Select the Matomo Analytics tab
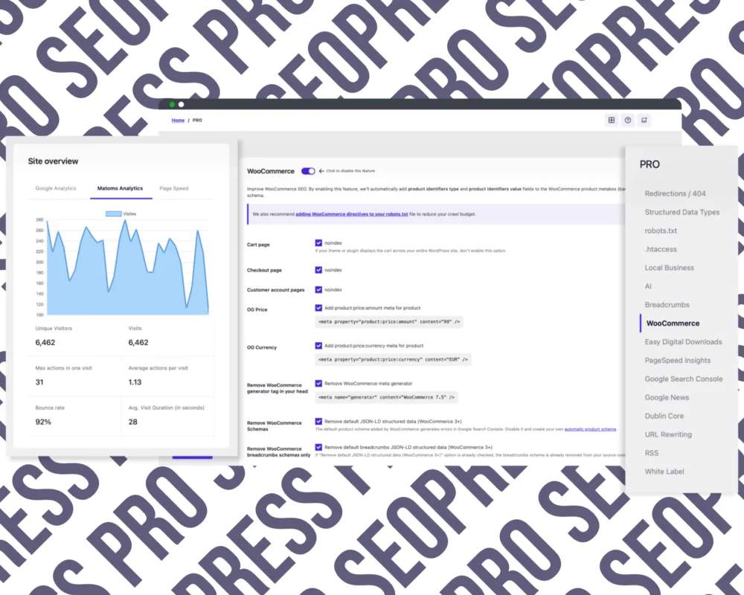This screenshot has width=744, height=595. tap(120, 188)
